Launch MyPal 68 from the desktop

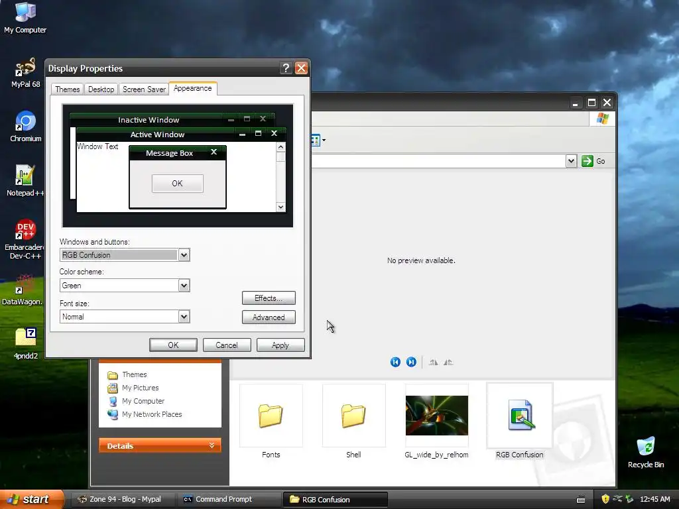[x=25, y=73]
